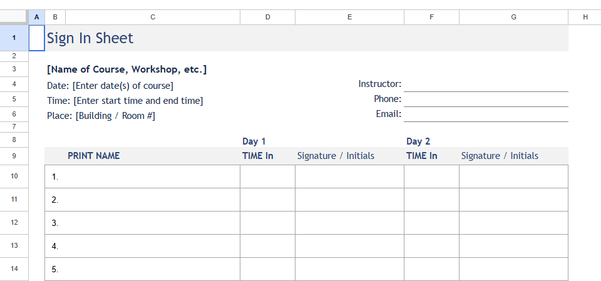This screenshot has width=601, height=281.
Task: Click the name cell numbered '1.'
Action: tap(143, 176)
